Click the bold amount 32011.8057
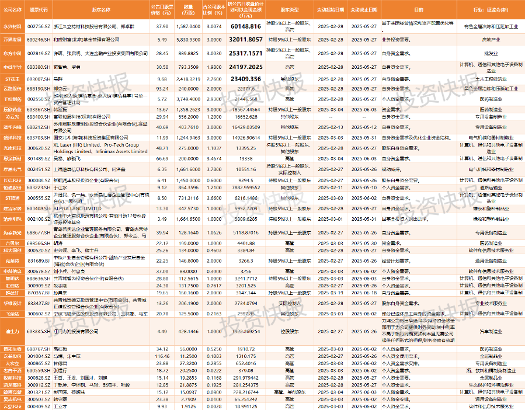Image resolution: width=525 pixels, height=410 pixels. tap(246, 39)
